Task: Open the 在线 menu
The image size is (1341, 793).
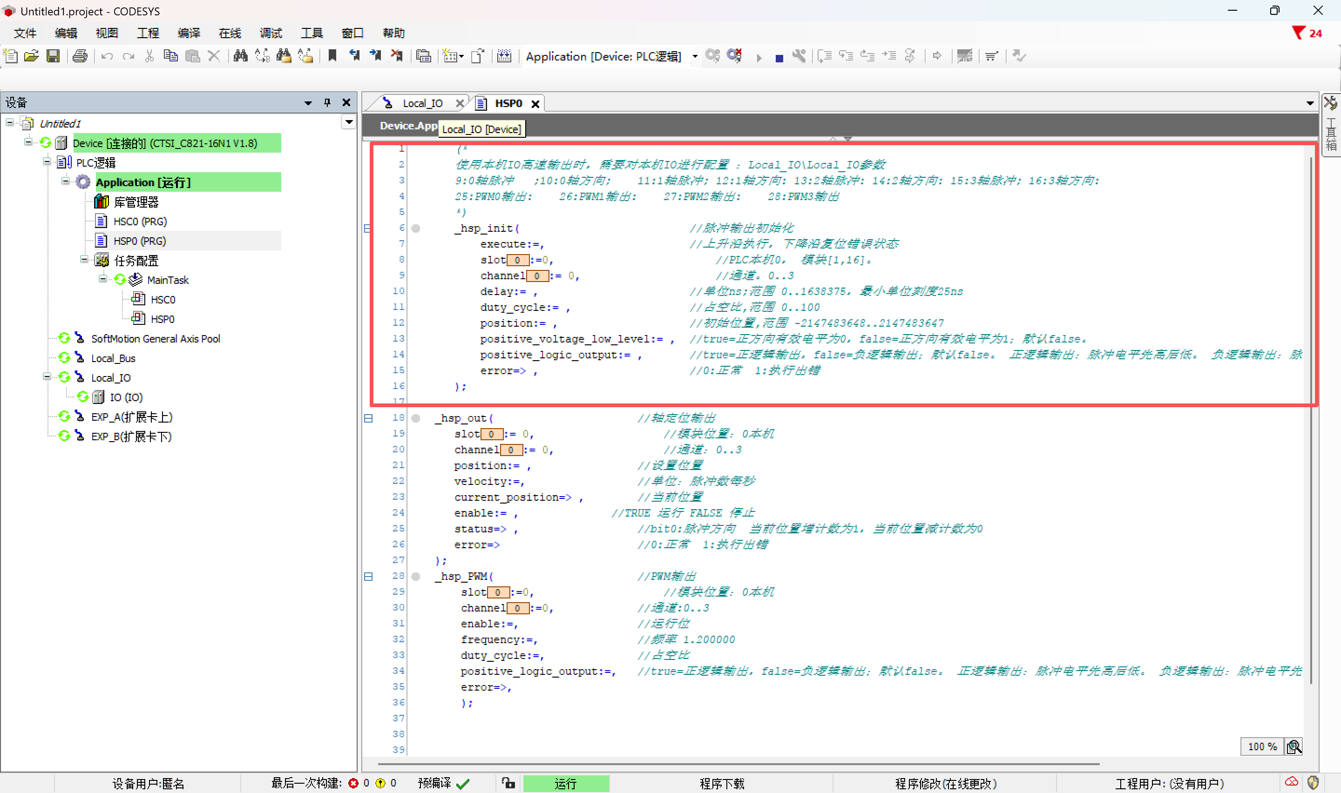Action: 230,33
